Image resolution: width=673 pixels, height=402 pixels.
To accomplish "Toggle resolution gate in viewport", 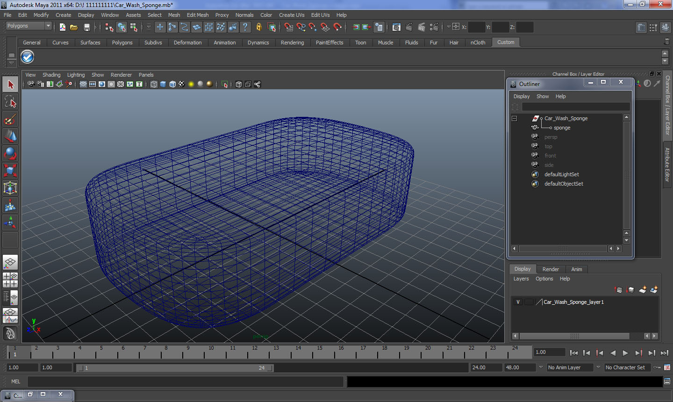I will coord(102,84).
